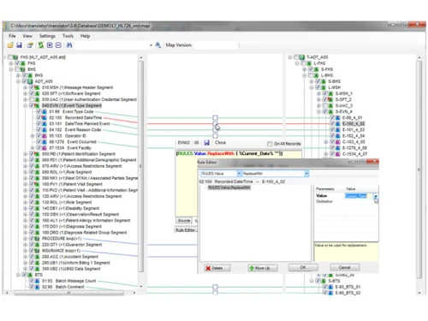The height and width of the screenshot is (321, 428).
Task: Click the composite icon of 05:103 Operator ID
Action: tap(45, 136)
